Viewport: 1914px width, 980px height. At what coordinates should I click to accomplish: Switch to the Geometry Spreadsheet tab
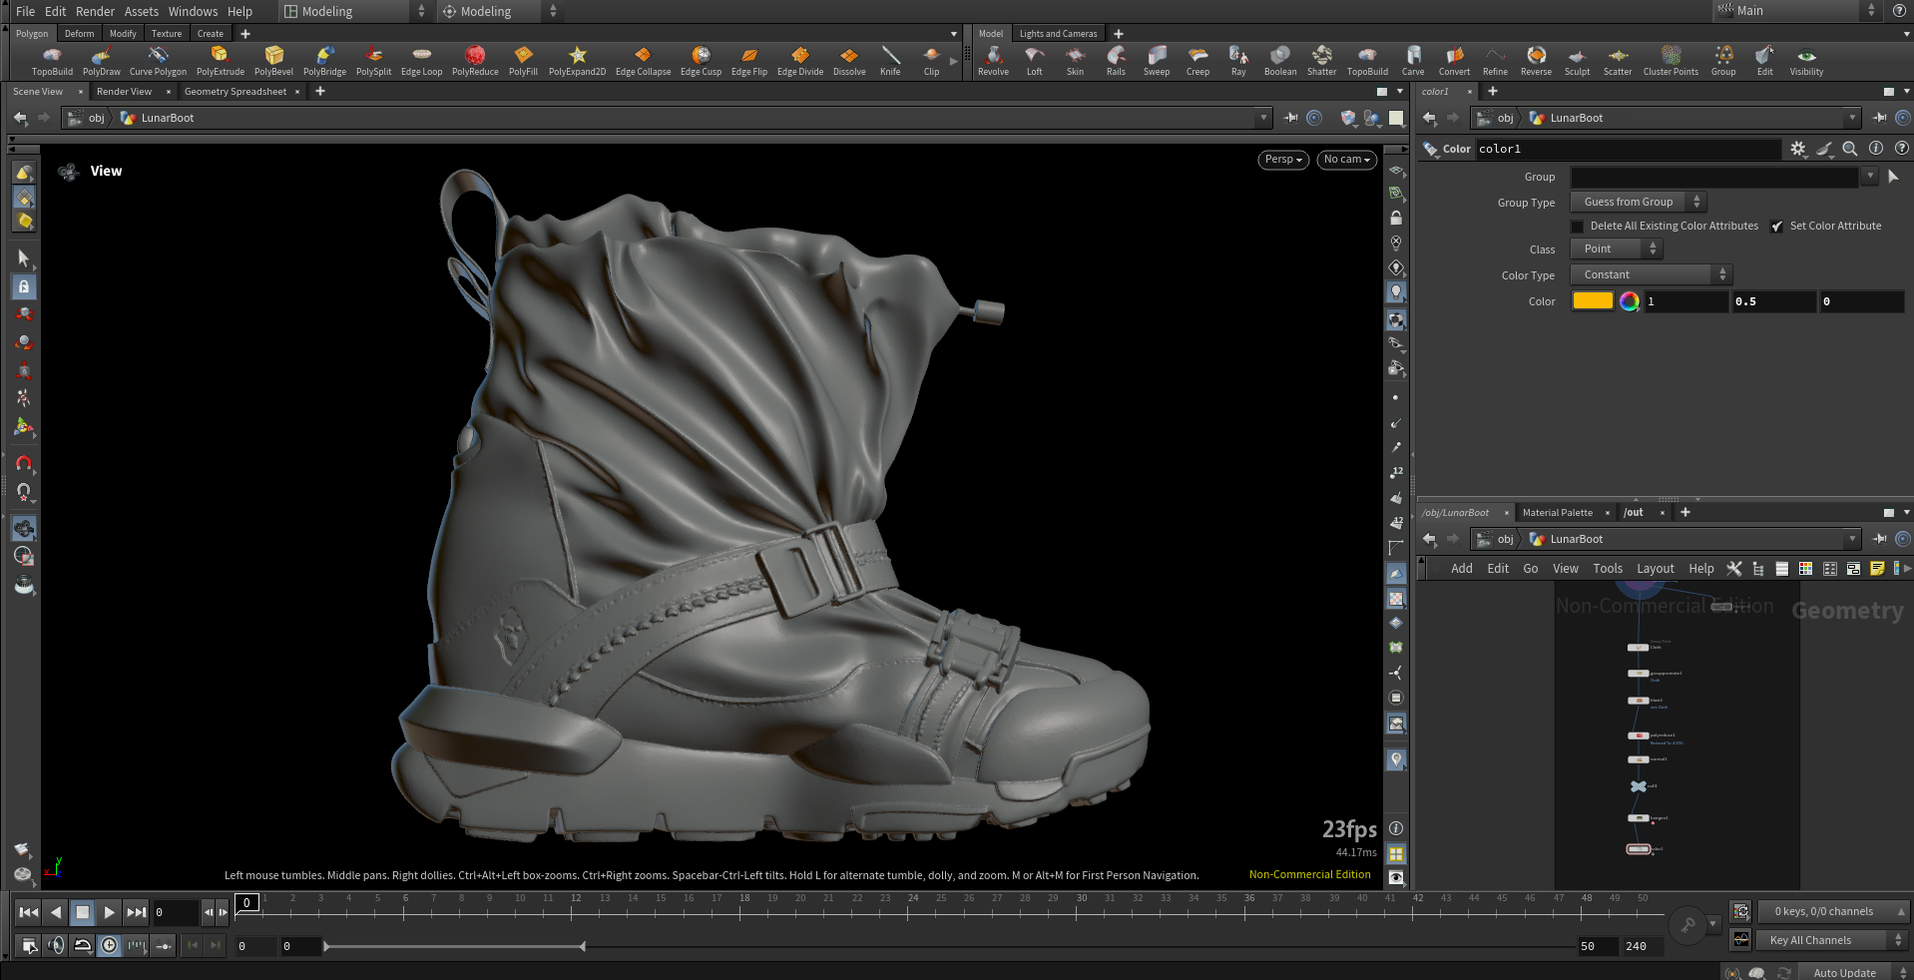coord(236,92)
